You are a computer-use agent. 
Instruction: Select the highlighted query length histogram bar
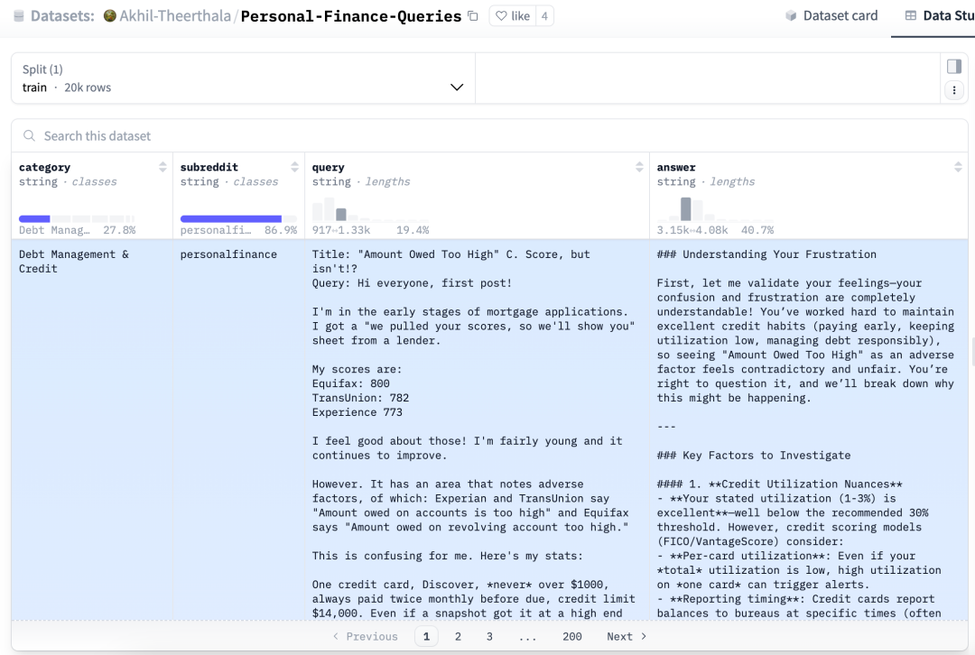point(340,215)
